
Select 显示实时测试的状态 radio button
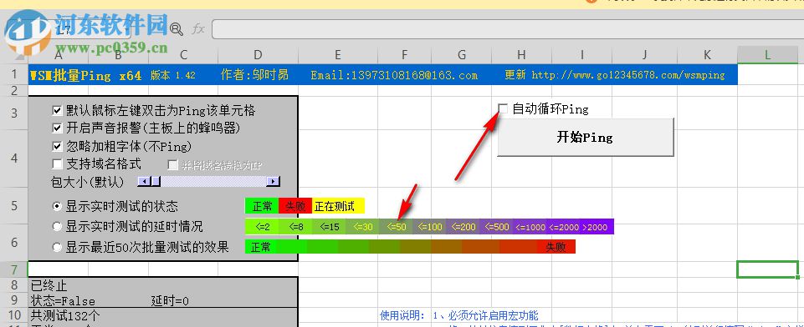(x=58, y=206)
